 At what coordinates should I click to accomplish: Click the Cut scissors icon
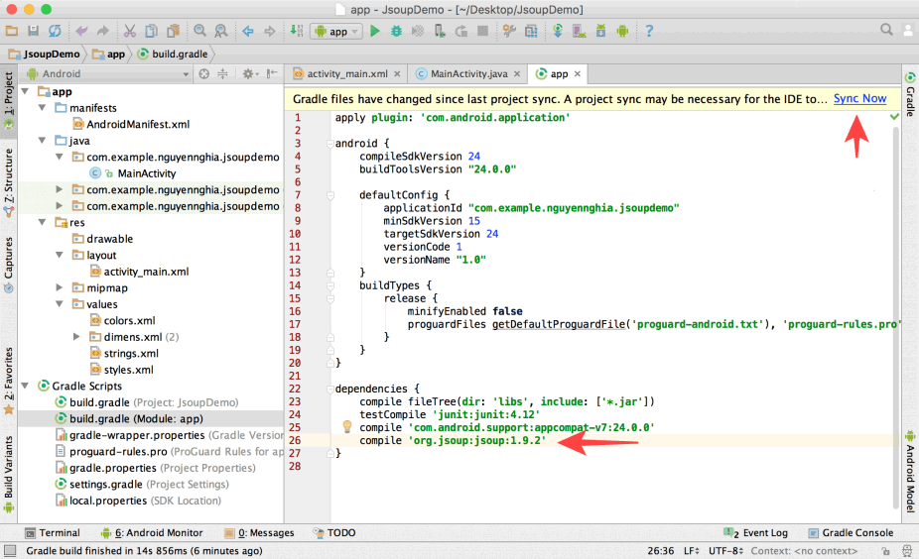[130, 31]
